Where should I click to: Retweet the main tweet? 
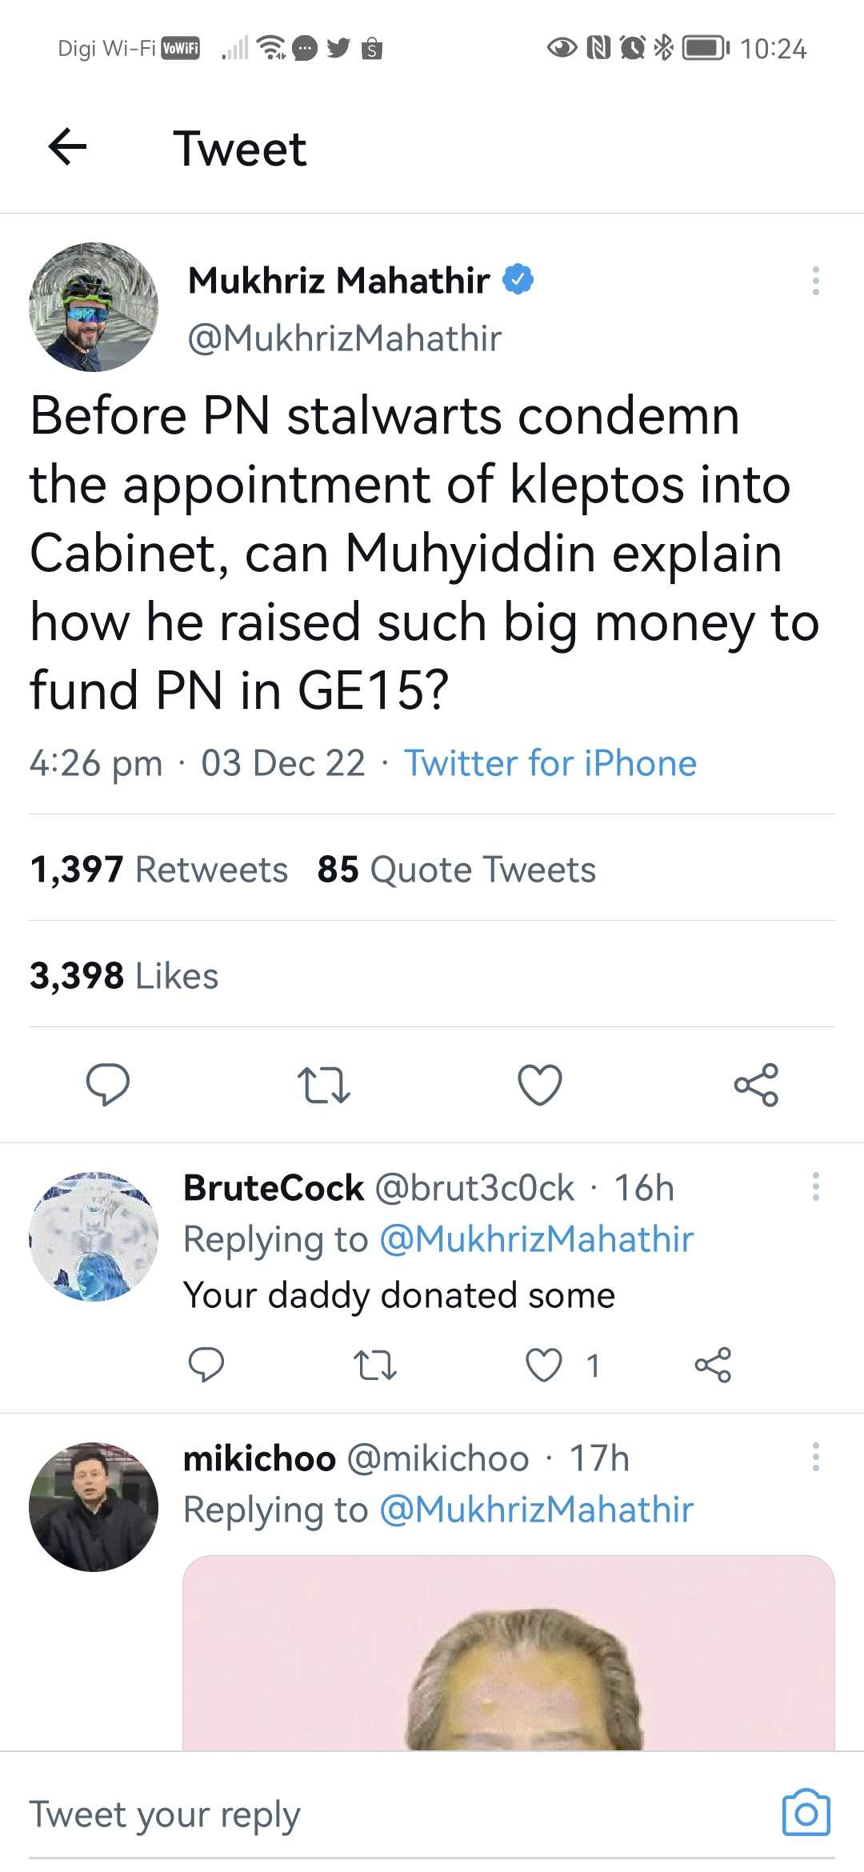[323, 1085]
